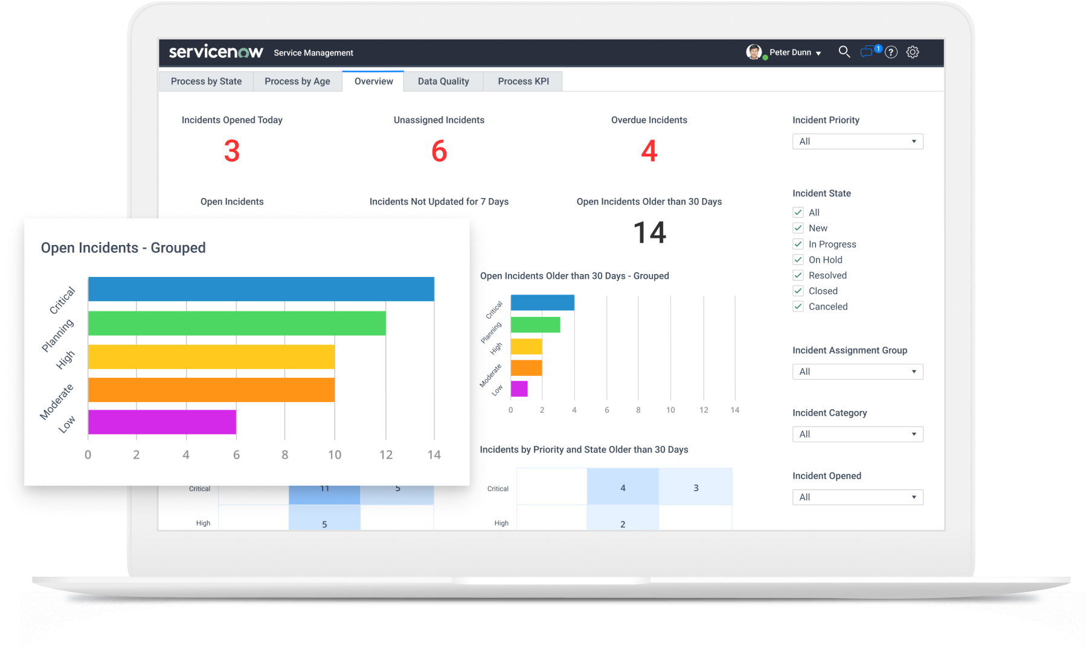The width and height of the screenshot is (1086, 656).
Task: Click the Unassigned Incidents count 6
Action: 439,151
